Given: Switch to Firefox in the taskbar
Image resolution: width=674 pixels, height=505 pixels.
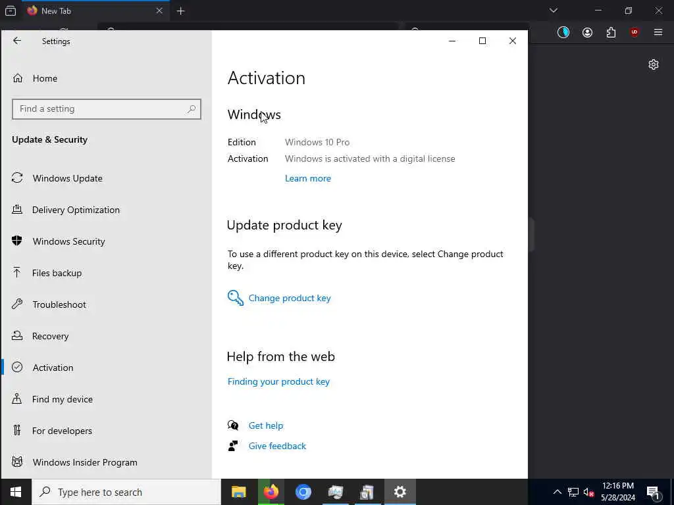Looking at the screenshot, I should pyautogui.click(x=271, y=492).
